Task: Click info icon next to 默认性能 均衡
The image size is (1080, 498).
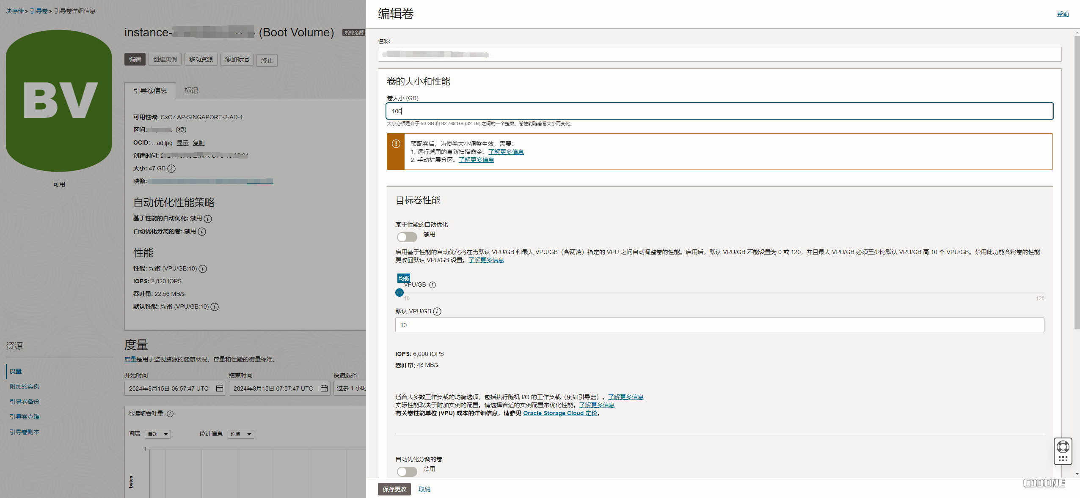Action: [215, 307]
